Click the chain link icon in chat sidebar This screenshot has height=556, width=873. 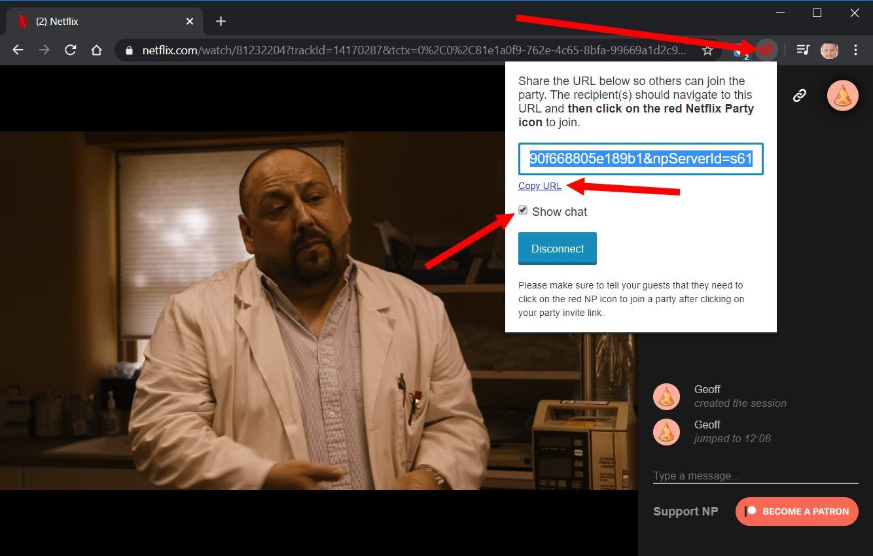(799, 96)
